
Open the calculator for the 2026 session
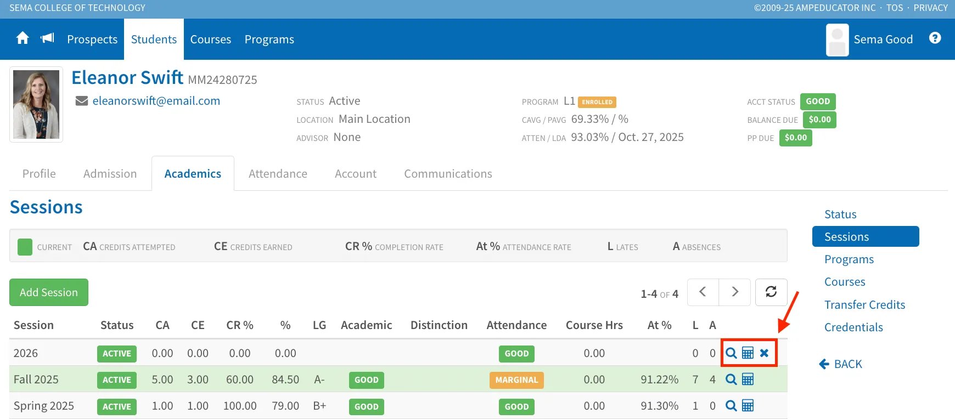coord(748,353)
